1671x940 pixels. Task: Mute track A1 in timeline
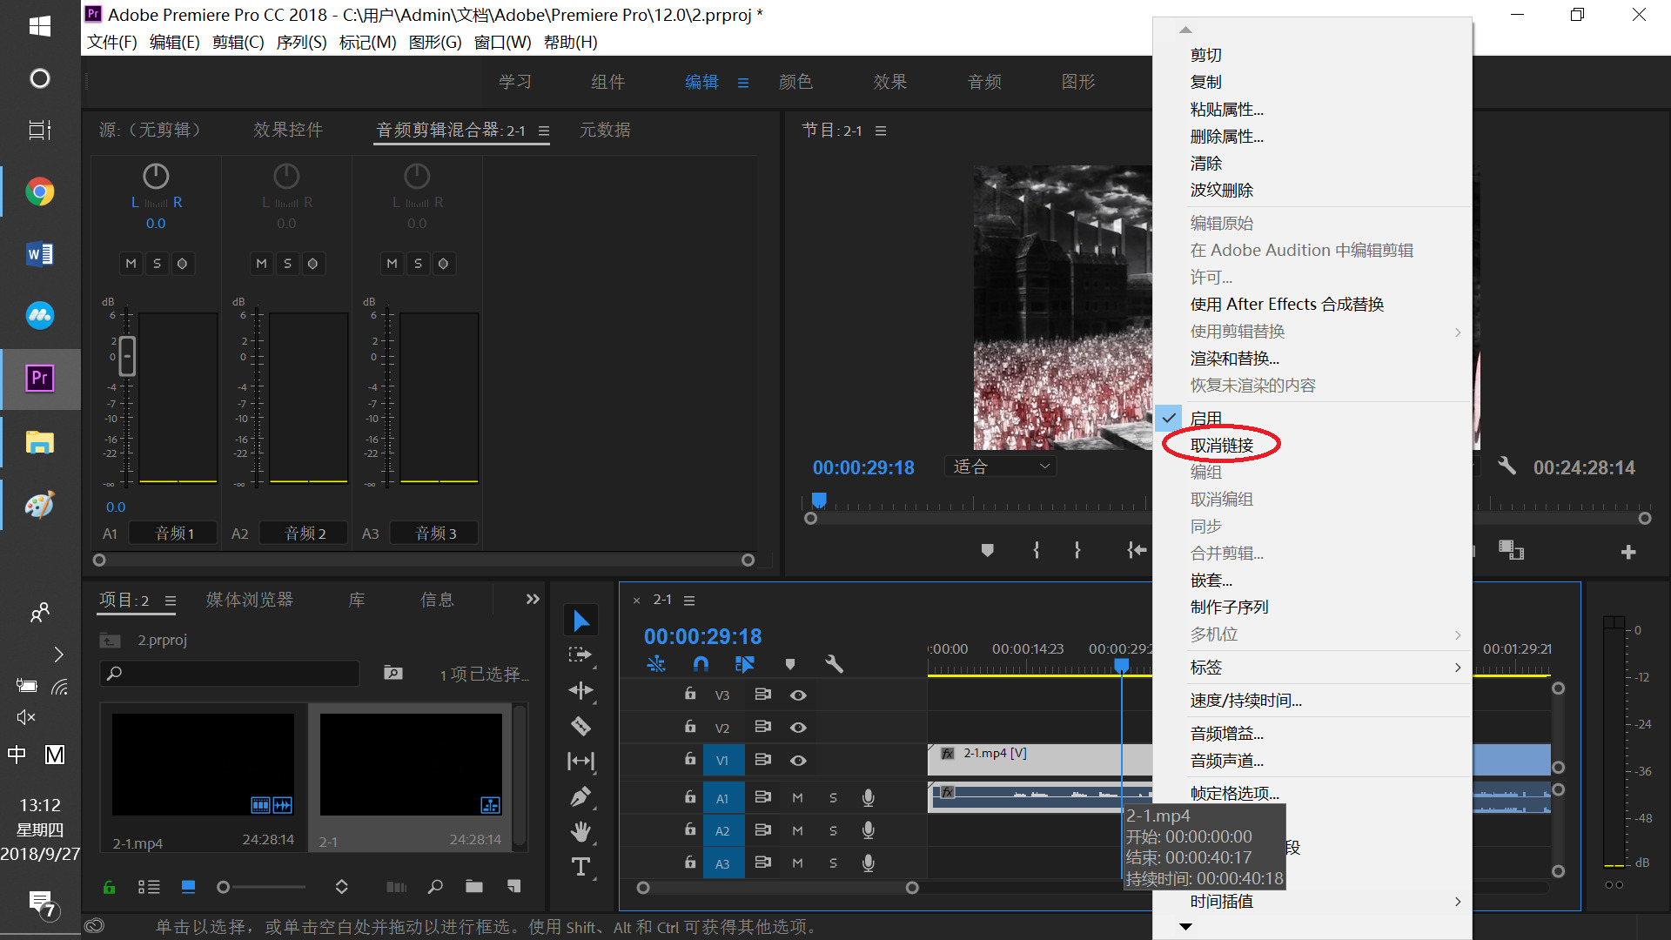point(797,798)
